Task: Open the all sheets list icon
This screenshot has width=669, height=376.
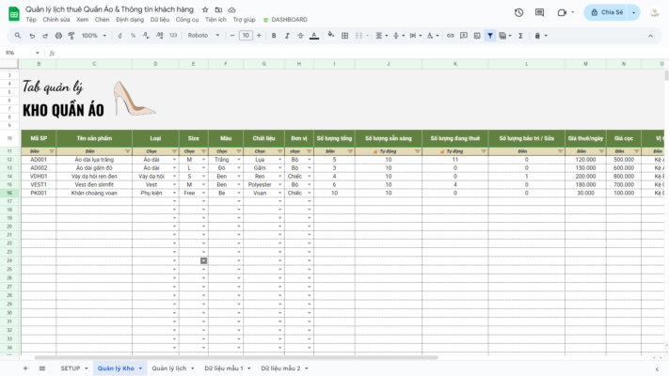Action: pyautogui.click(x=43, y=368)
